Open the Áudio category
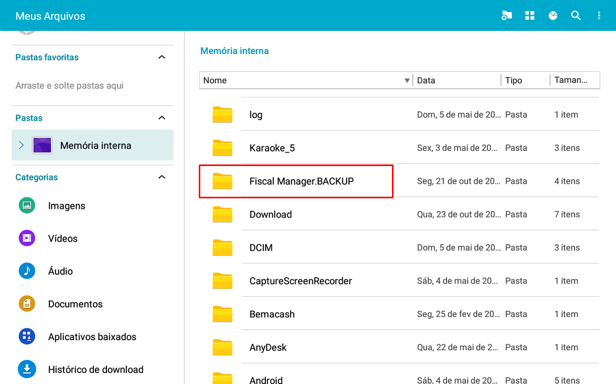The height and width of the screenshot is (384, 616). [61, 271]
